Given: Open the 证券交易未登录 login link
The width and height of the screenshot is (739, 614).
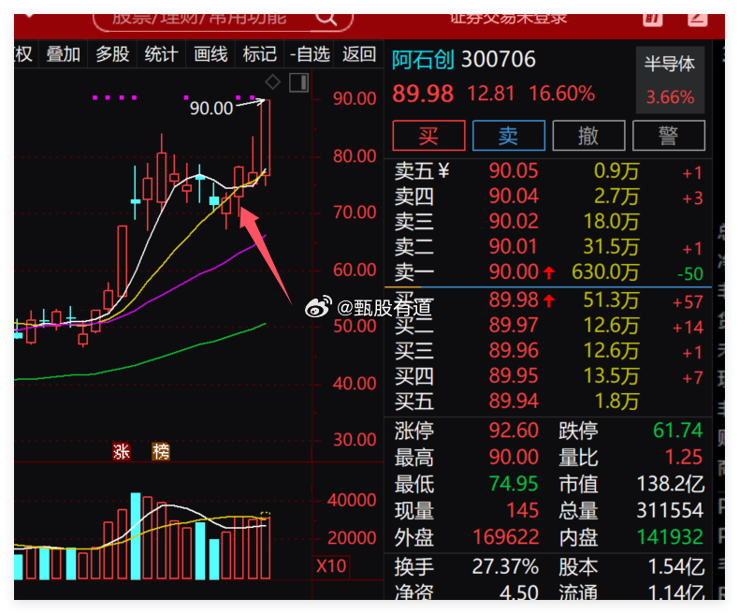Looking at the screenshot, I should (x=508, y=20).
